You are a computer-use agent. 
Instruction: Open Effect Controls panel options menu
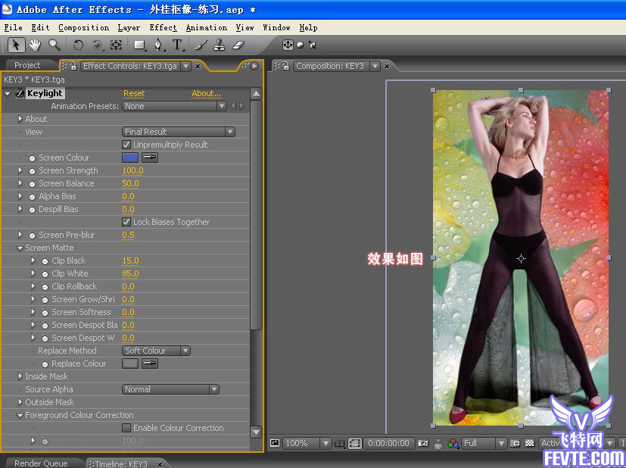click(x=254, y=66)
